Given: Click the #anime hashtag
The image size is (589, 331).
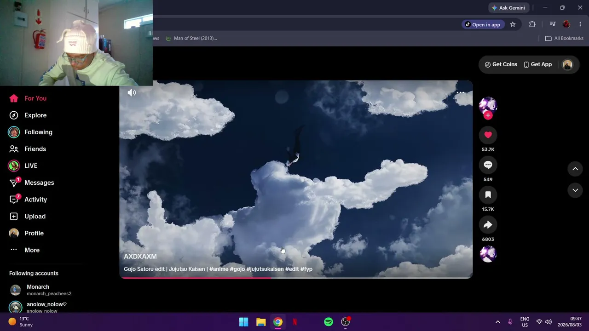Looking at the screenshot, I should click(x=219, y=269).
